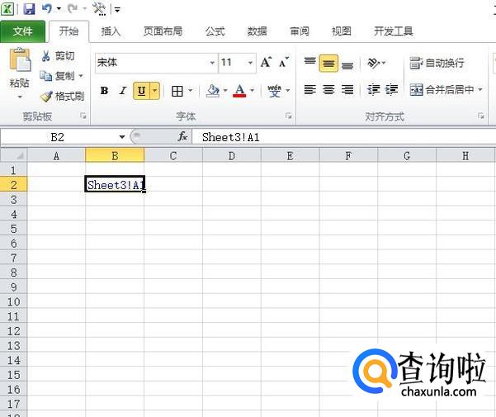Screen dimensions: 496x417
Task: Apply borders with the border icon
Action: pos(177,91)
